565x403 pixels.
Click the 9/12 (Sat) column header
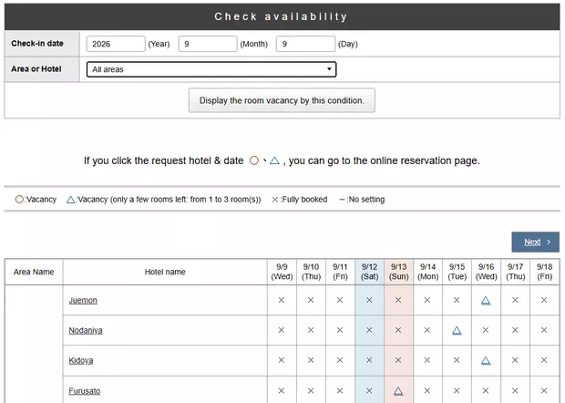369,272
